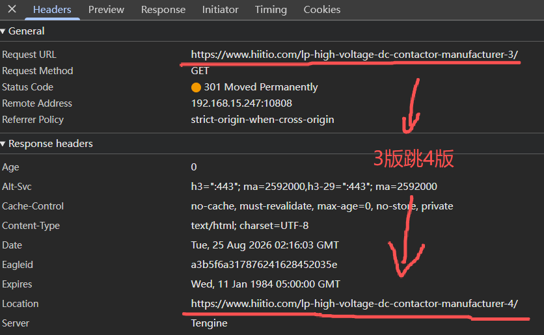Select the Server value Tengine
The image size is (544, 335).
209,323
